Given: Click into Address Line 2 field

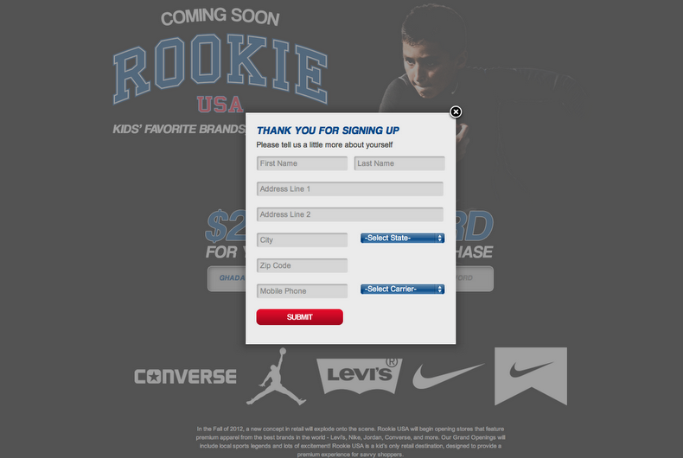Looking at the screenshot, I should [350, 214].
